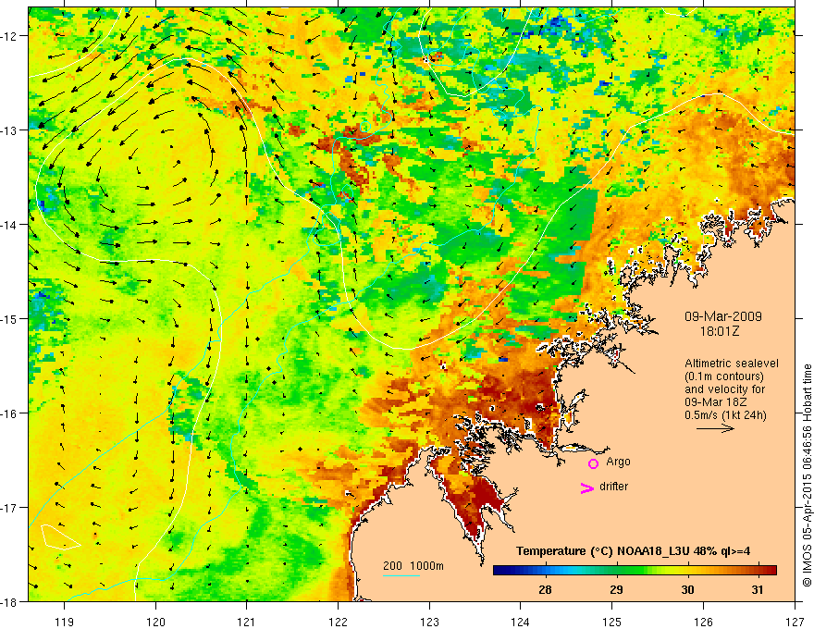This screenshot has height=629, width=814.
Task: Click the magenta drifter legend marker
Action: 586,487
